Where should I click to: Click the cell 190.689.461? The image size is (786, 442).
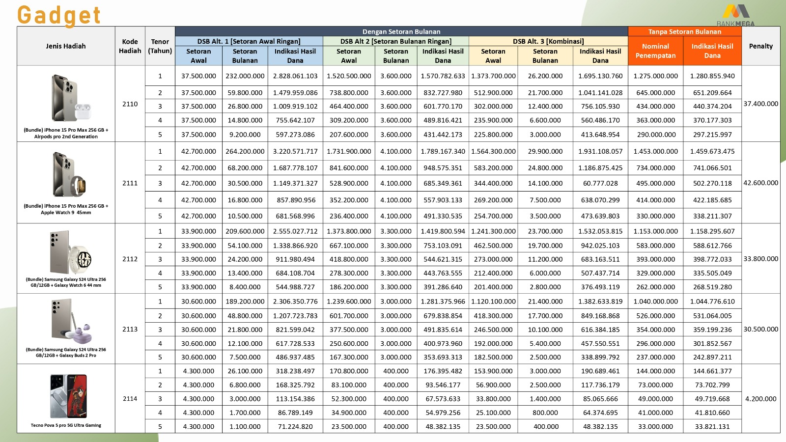tap(600, 371)
